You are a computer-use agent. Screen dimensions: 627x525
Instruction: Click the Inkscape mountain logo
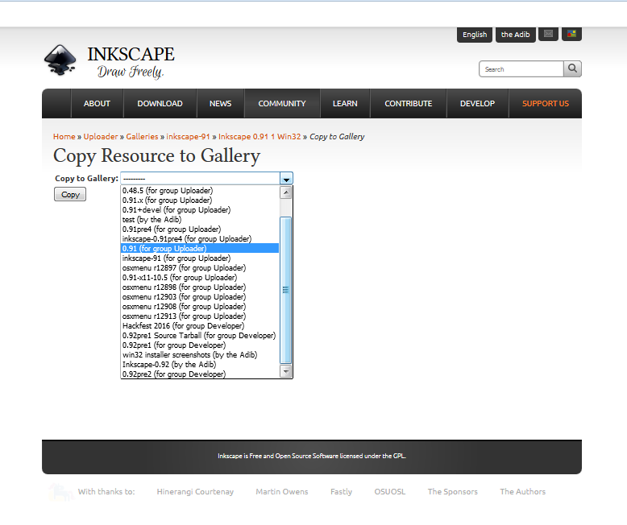pyautogui.click(x=60, y=60)
